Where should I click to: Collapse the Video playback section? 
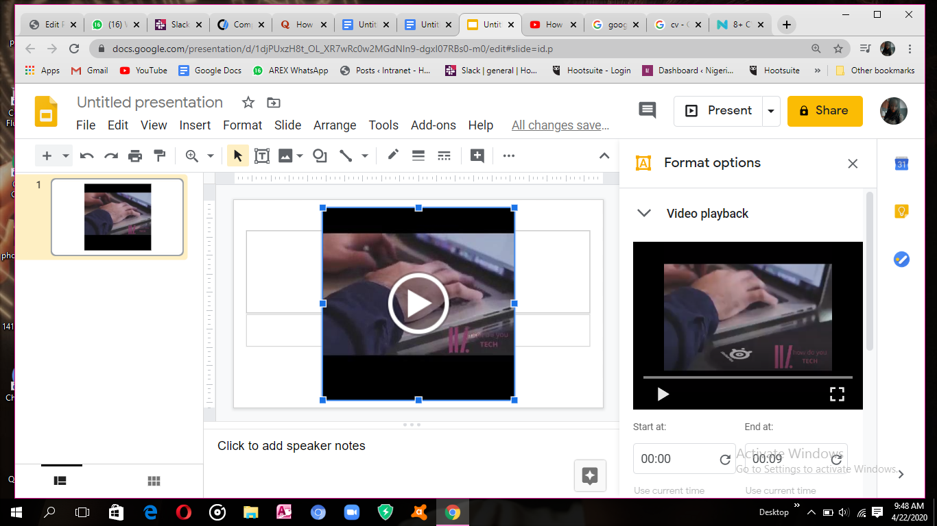(643, 214)
